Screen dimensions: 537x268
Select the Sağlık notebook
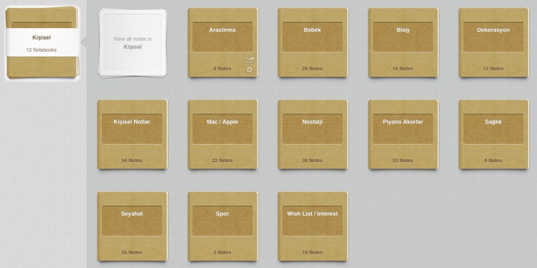coord(493,129)
